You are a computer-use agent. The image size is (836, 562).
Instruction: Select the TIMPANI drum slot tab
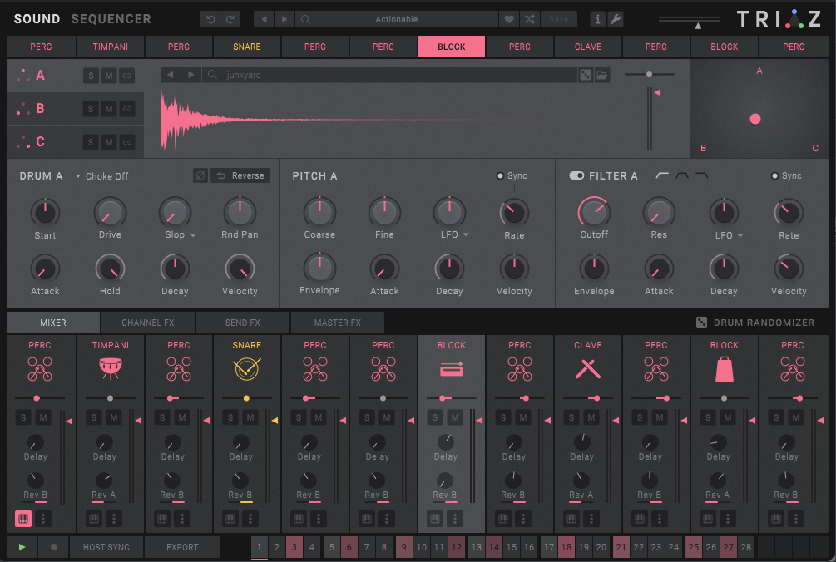(x=111, y=47)
